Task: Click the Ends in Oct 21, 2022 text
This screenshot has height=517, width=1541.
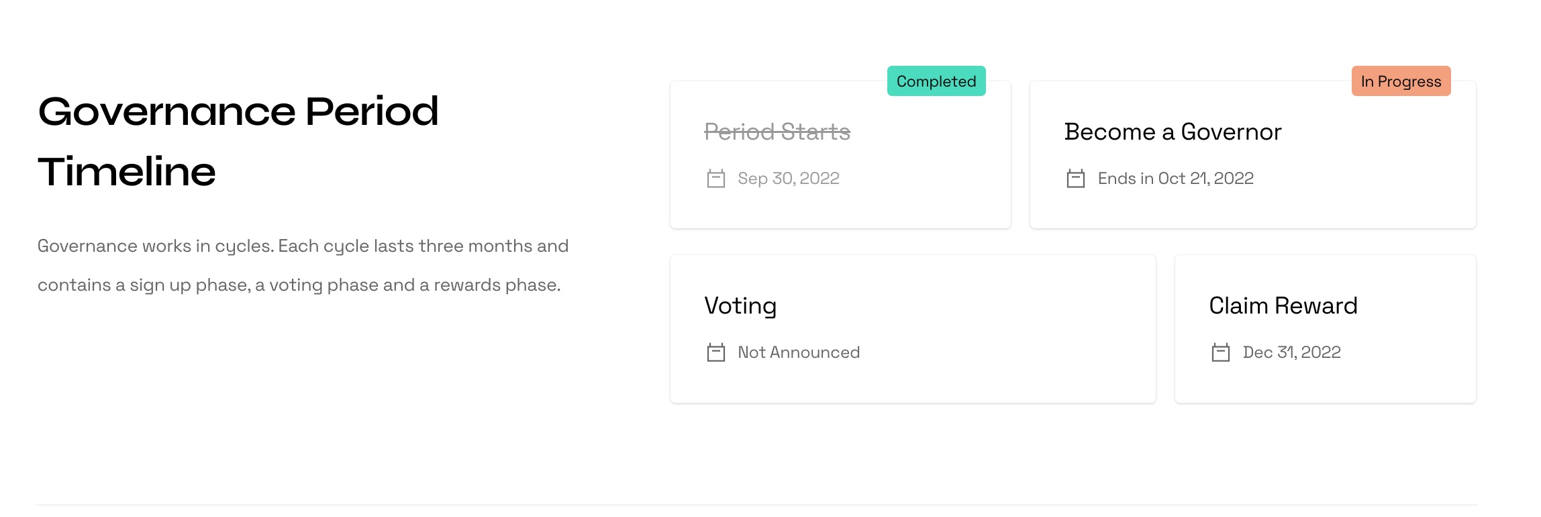Action: pyautogui.click(x=1175, y=179)
